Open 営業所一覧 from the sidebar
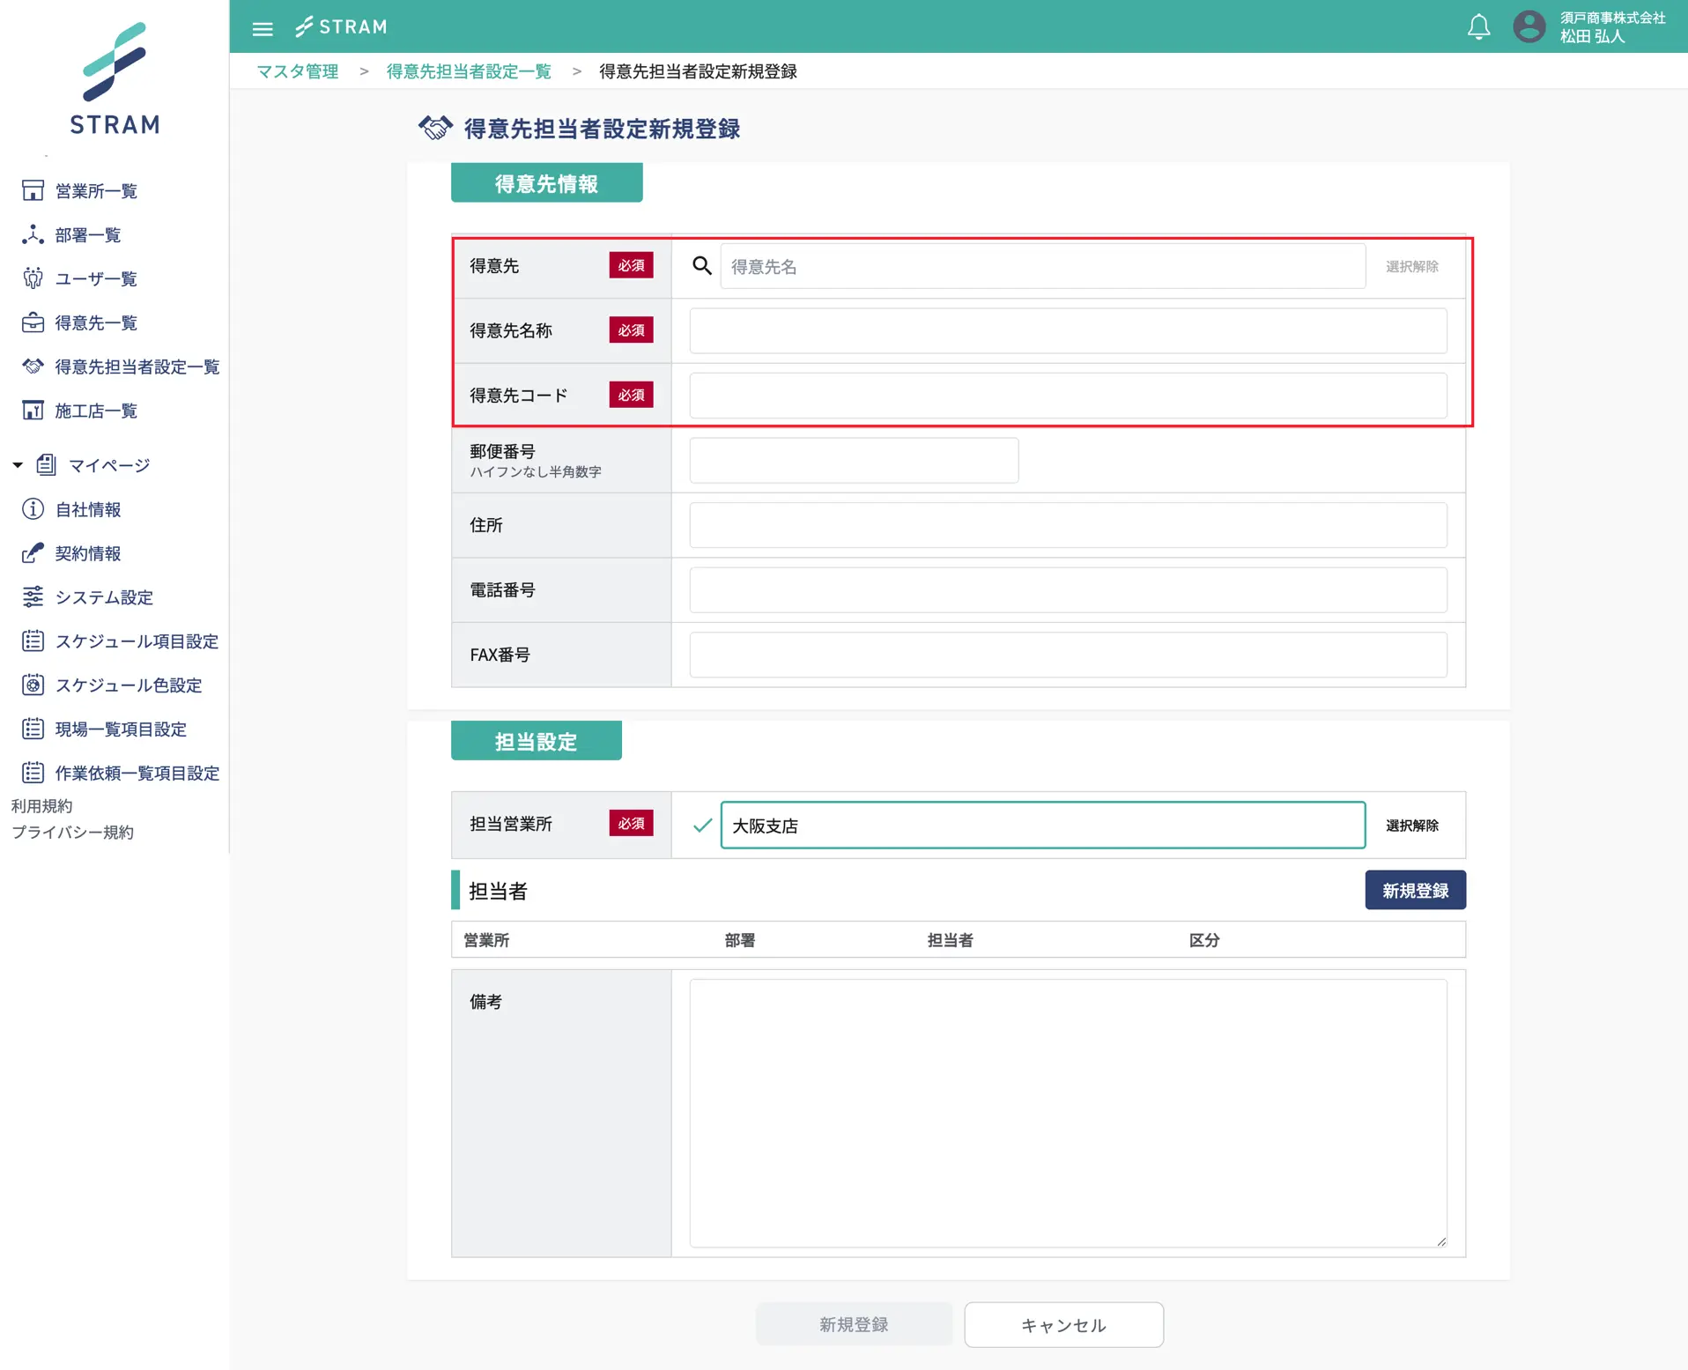The height and width of the screenshot is (1370, 1688). [x=95, y=191]
